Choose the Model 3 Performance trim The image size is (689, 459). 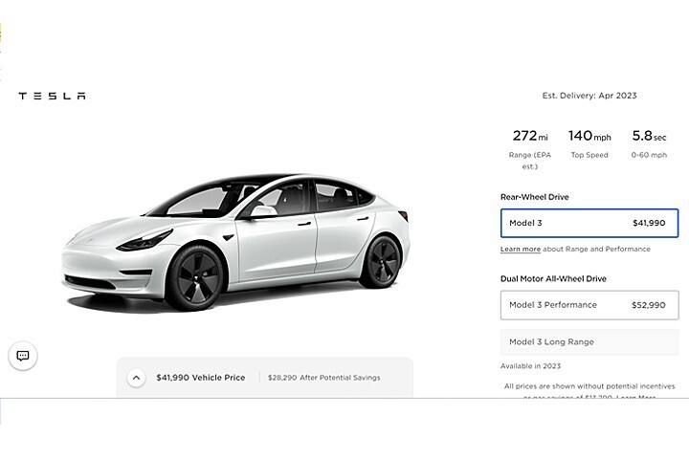(x=589, y=305)
